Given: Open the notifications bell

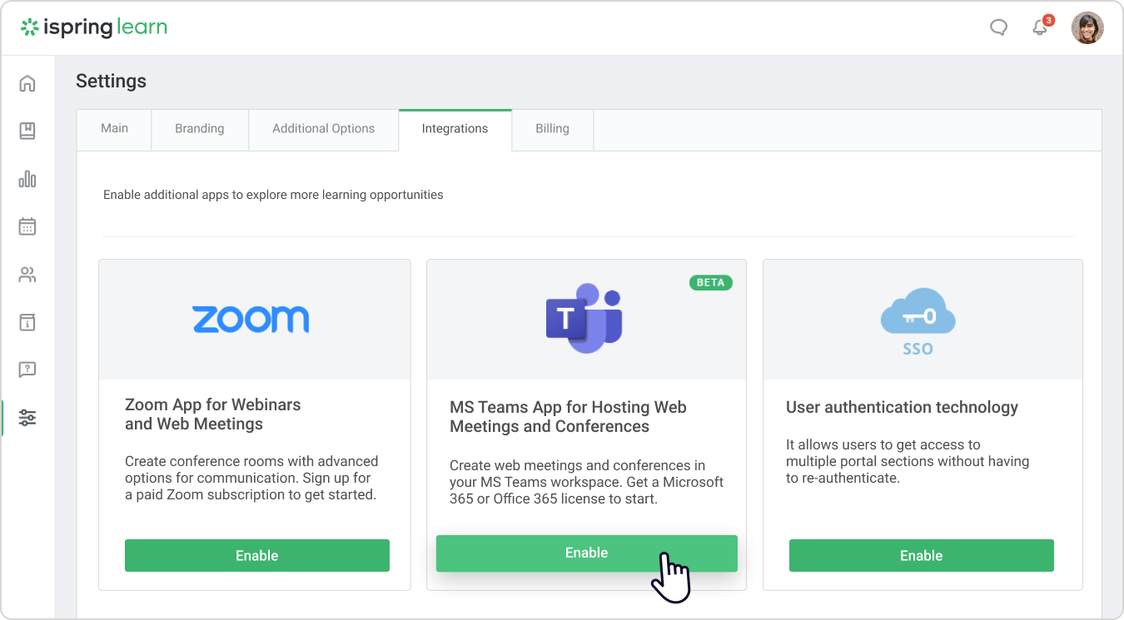Looking at the screenshot, I should [1041, 27].
